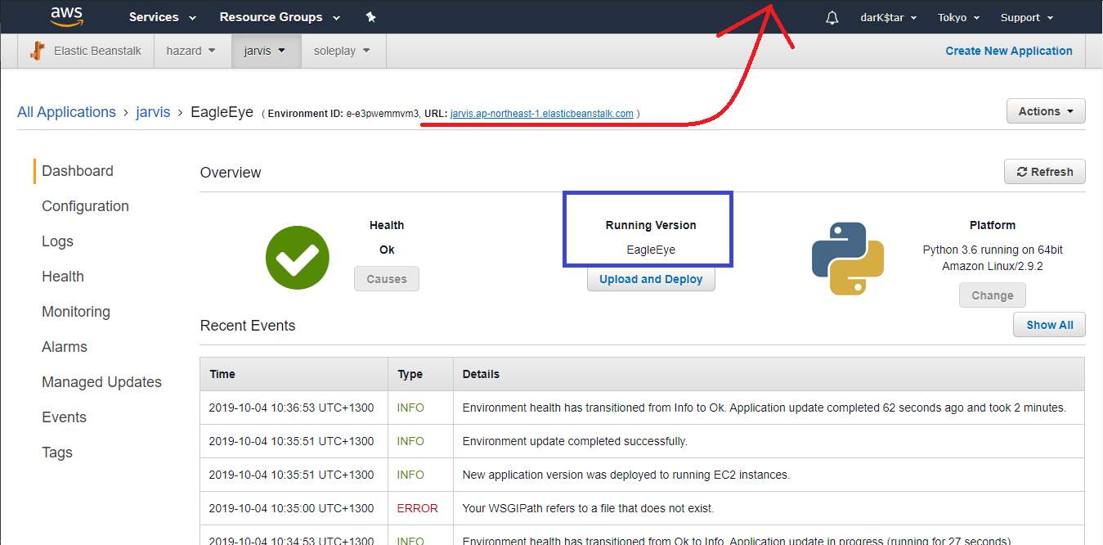Expand the Support menu
1103x545 pixels.
click(x=1027, y=17)
